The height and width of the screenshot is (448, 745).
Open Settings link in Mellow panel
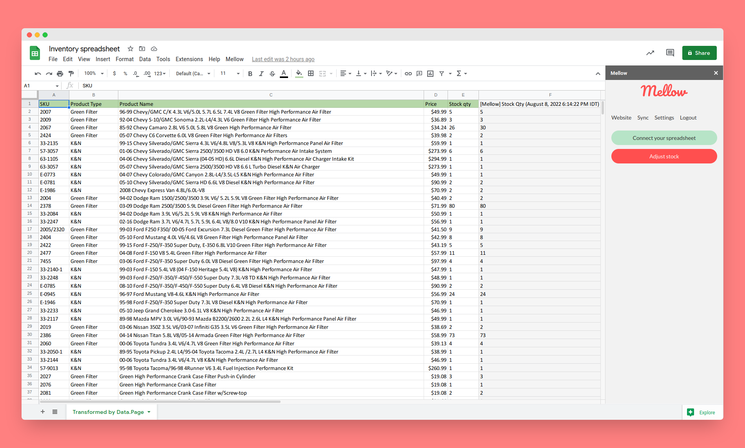coord(664,118)
